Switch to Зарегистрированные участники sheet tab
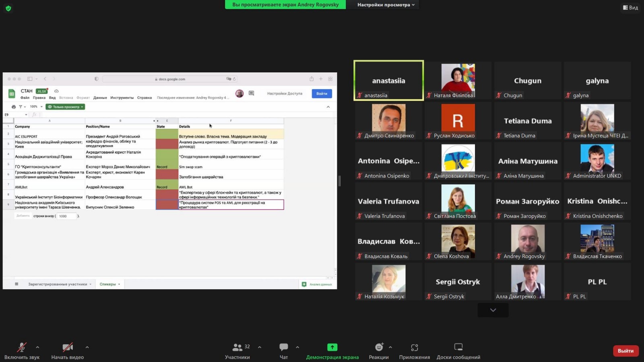The height and width of the screenshot is (362, 644). pos(60,284)
